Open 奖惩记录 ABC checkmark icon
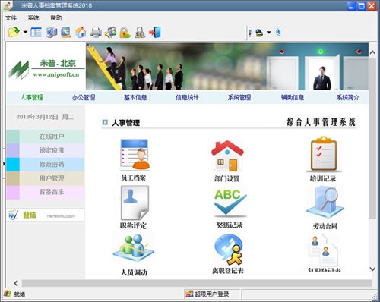Screen dimensions: 380x302 pos(230,203)
